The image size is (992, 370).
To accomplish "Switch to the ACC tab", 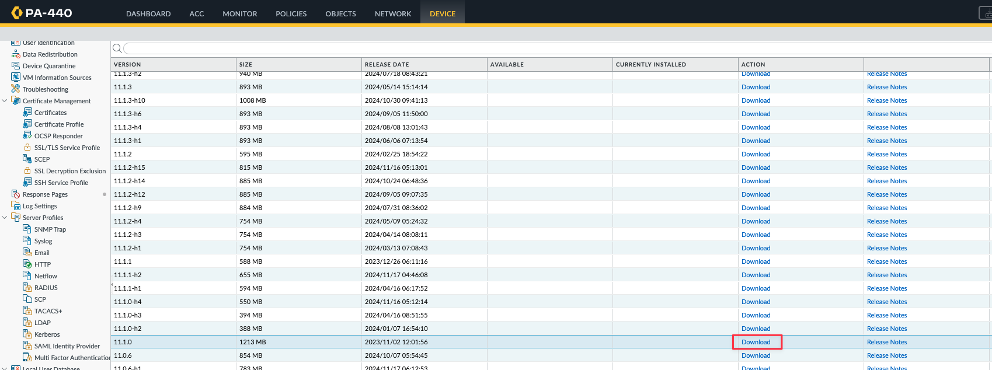I will pos(197,13).
